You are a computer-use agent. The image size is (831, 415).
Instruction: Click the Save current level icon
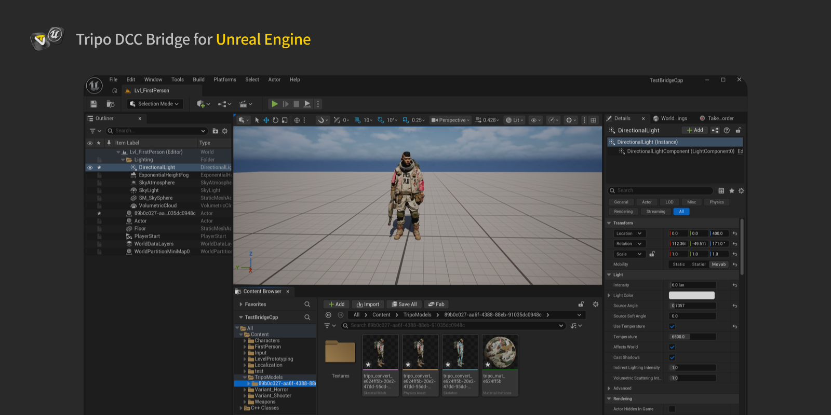(x=94, y=104)
